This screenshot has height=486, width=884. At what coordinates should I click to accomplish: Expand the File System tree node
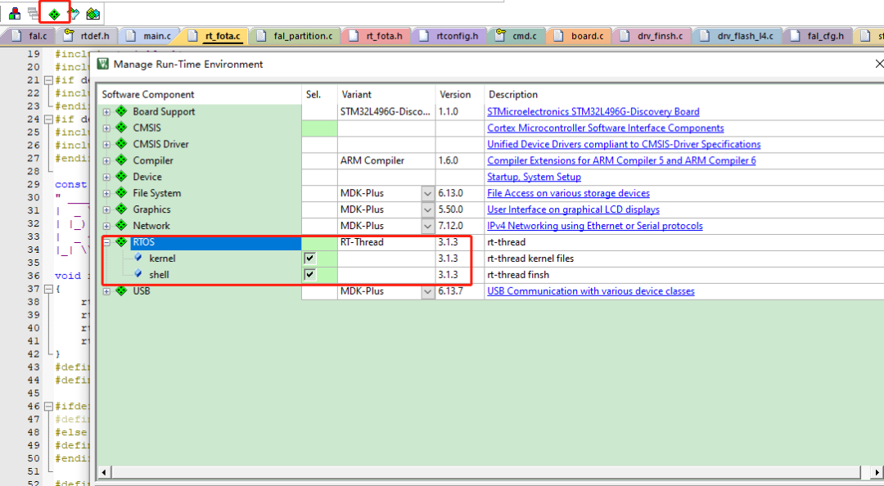tap(106, 193)
